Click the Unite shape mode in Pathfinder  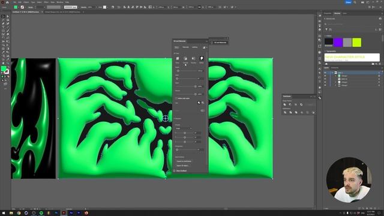coord(285,104)
